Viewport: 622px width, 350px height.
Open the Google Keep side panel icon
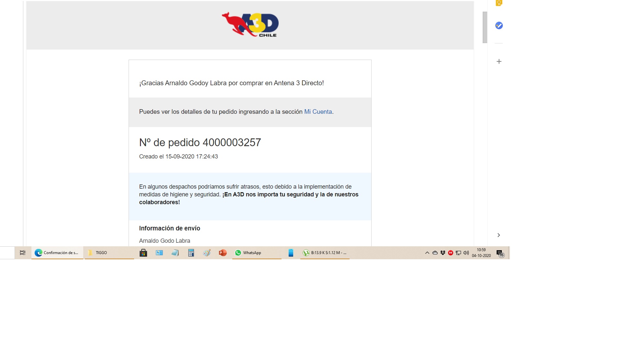coord(499,3)
